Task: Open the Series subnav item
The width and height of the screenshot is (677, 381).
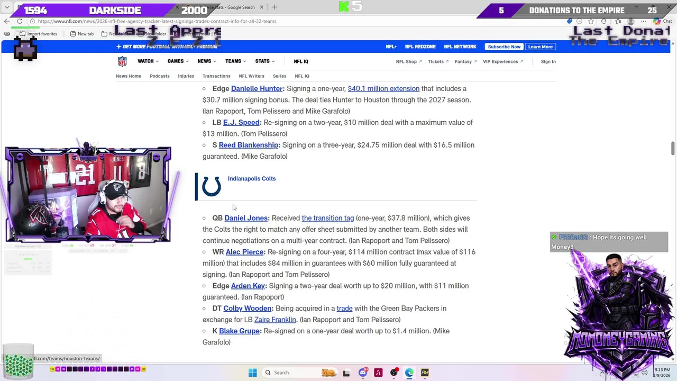Action: coord(279,76)
